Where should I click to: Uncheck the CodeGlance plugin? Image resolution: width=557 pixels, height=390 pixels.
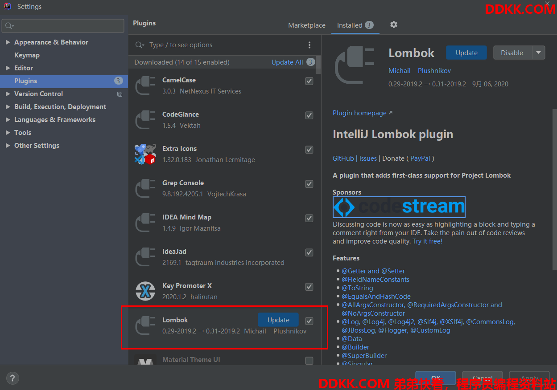click(309, 115)
